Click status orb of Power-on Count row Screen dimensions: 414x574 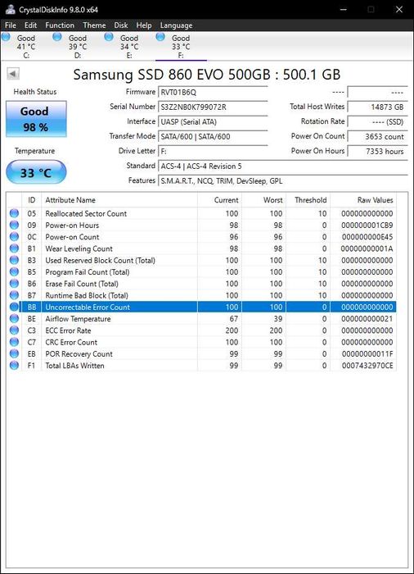click(14, 237)
